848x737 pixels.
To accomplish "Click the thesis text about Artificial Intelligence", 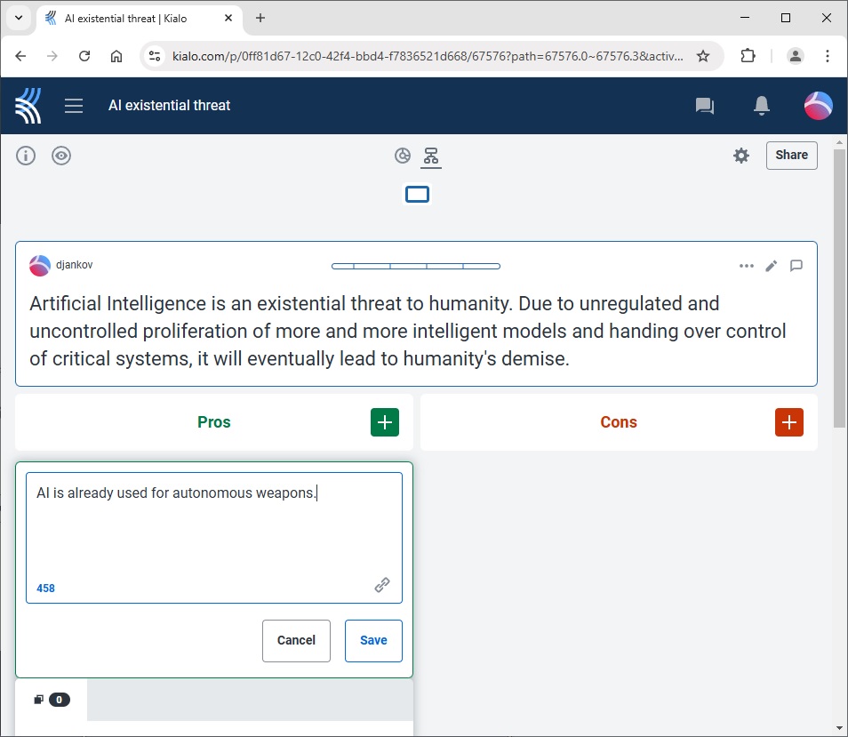I will (408, 331).
